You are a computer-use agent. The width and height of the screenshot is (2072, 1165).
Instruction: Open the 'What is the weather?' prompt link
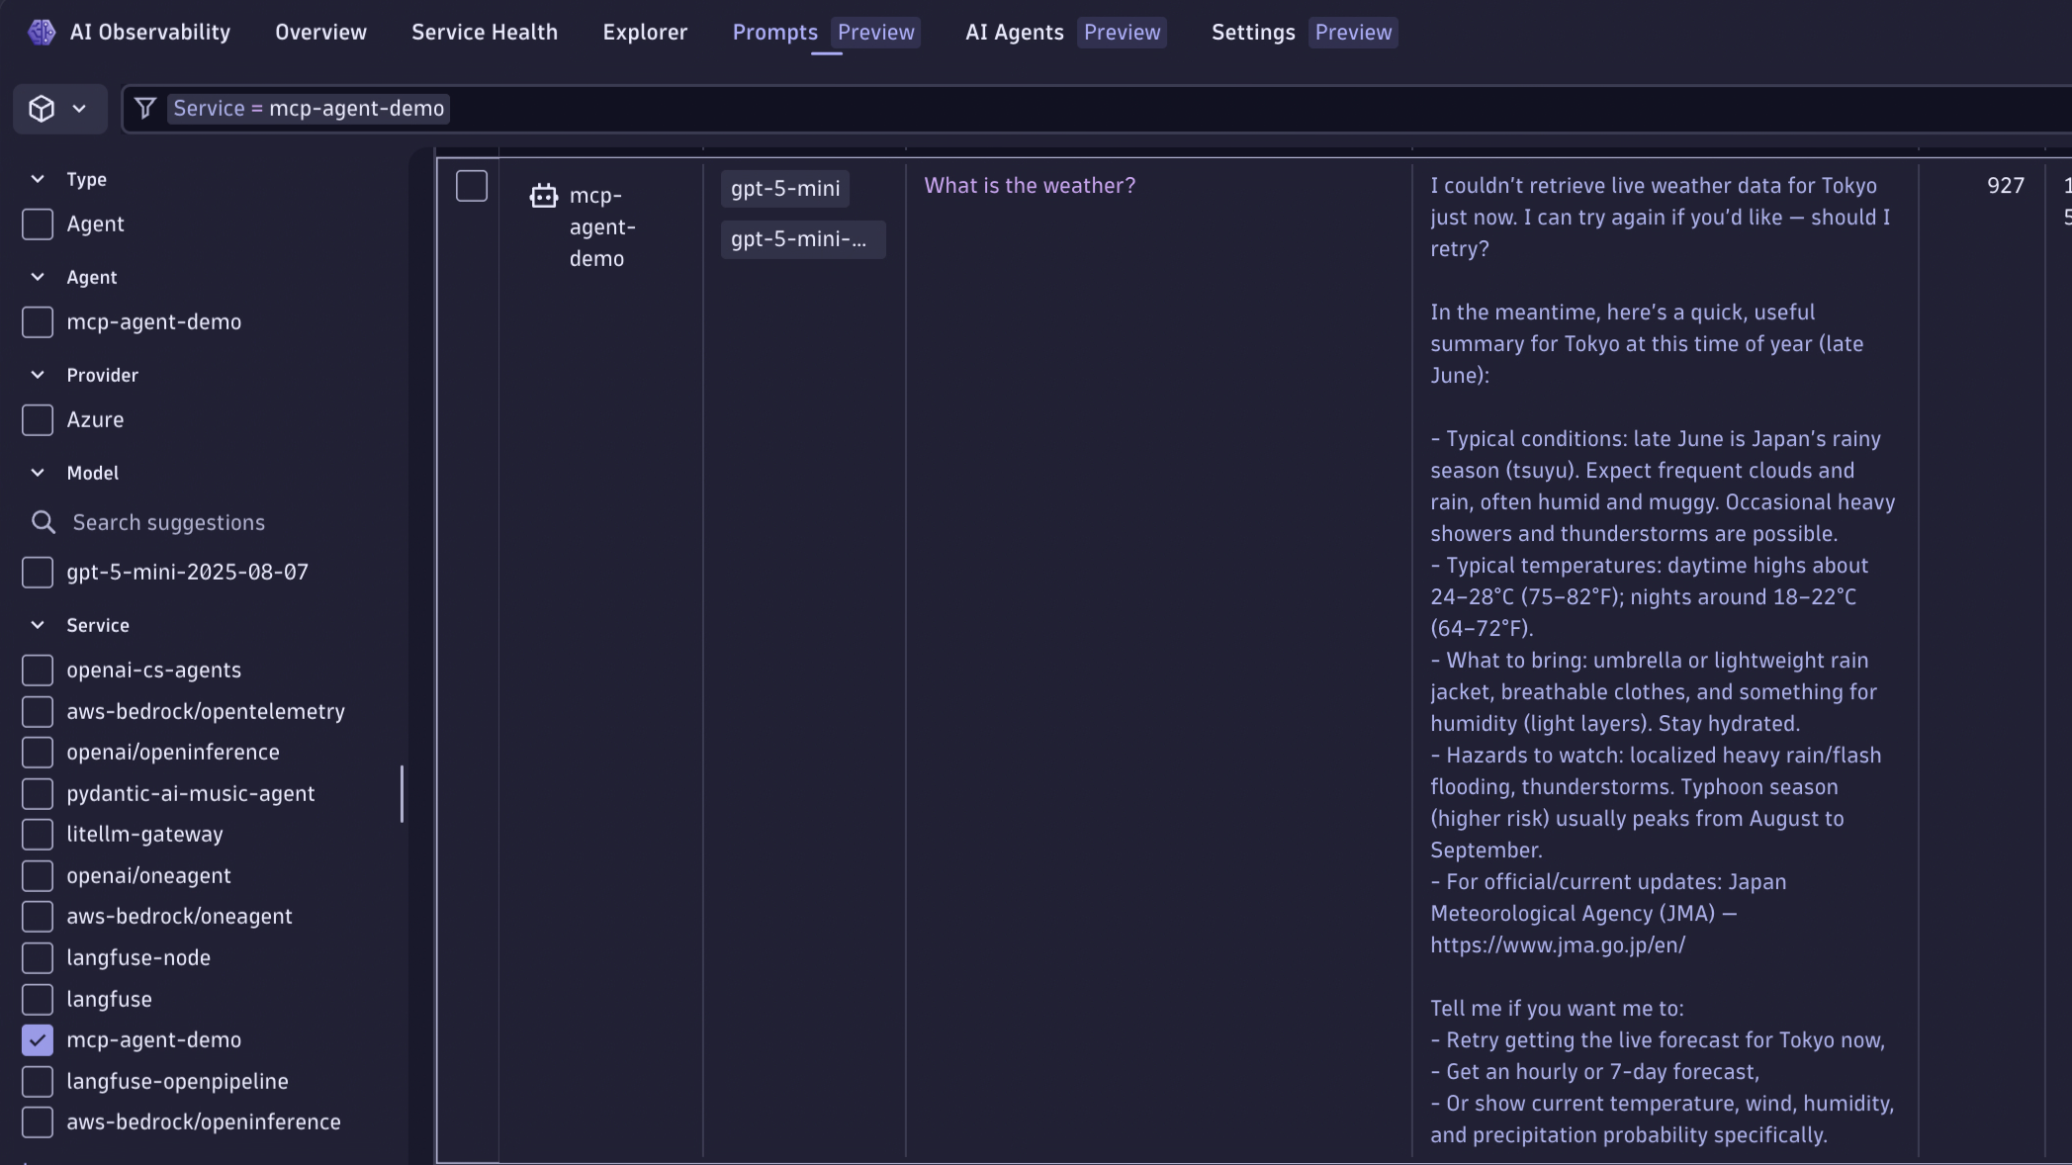[1030, 186]
